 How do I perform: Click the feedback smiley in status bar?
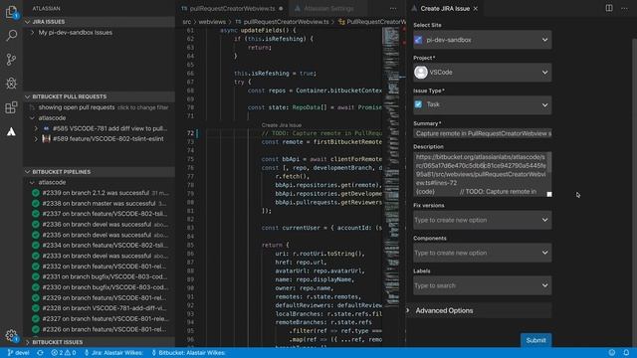[x=612, y=353]
